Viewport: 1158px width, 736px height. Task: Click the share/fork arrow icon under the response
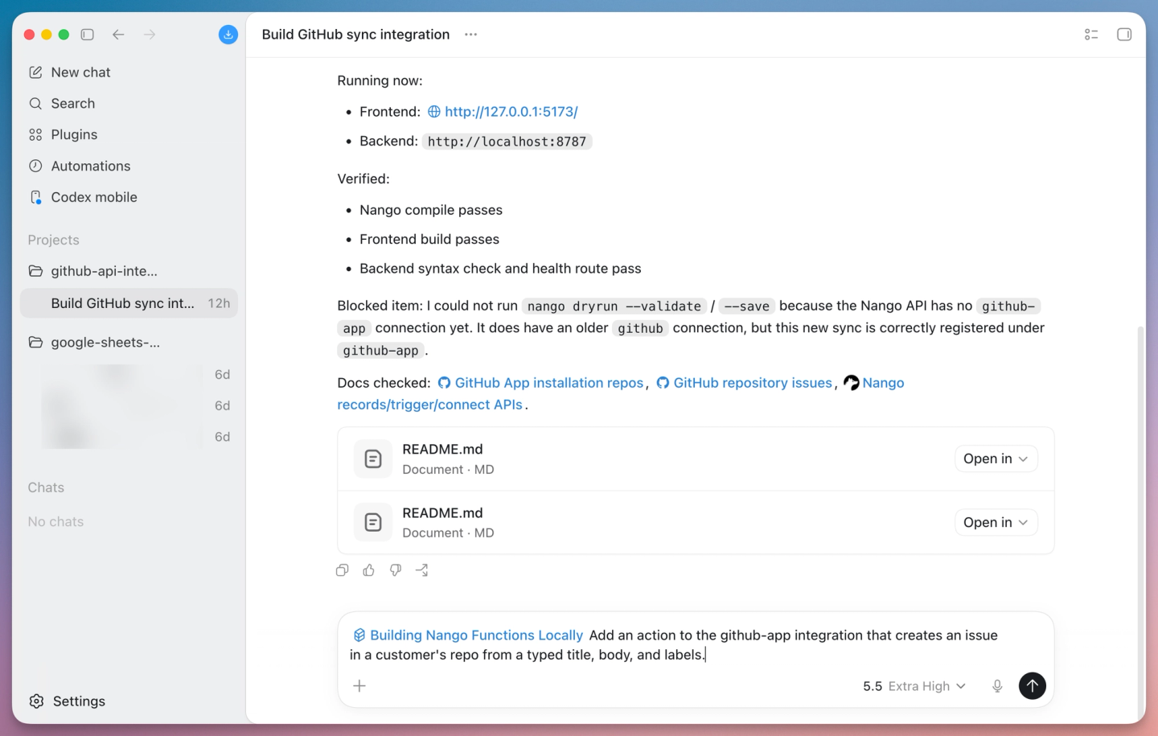(421, 570)
